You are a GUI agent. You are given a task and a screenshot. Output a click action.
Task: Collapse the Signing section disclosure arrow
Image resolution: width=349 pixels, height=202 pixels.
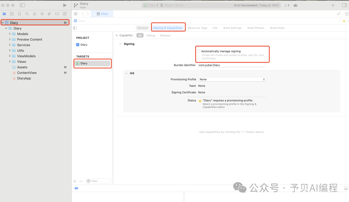[x=120, y=44]
